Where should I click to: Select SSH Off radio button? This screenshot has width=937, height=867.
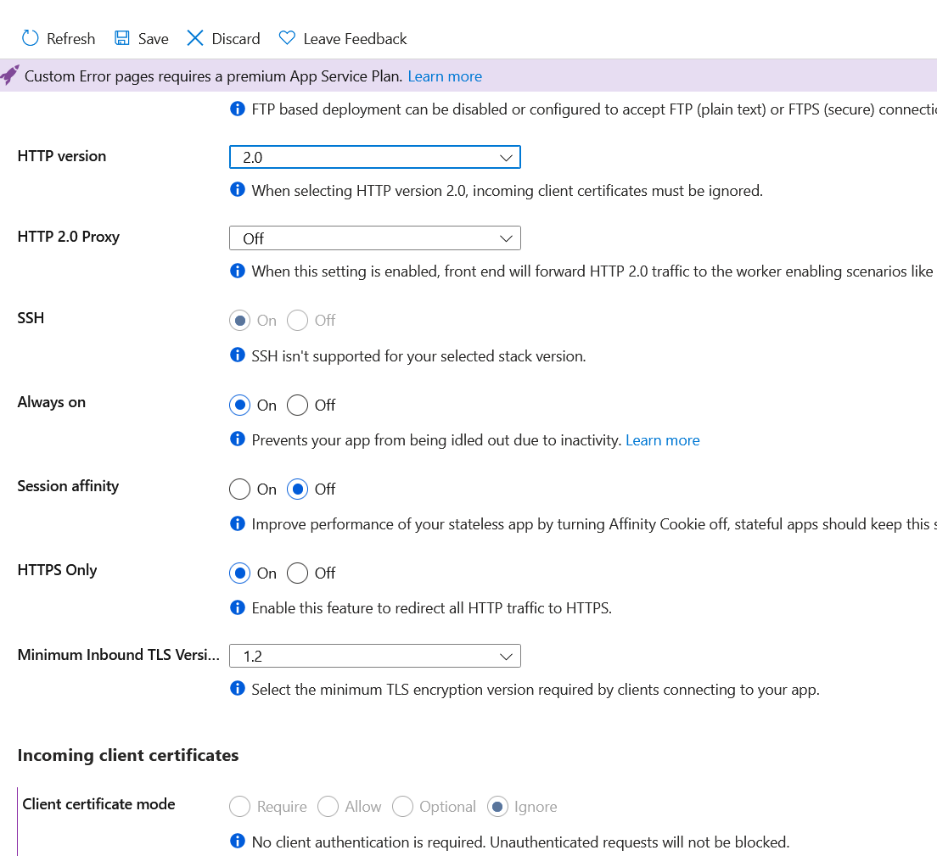[x=297, y=321]
